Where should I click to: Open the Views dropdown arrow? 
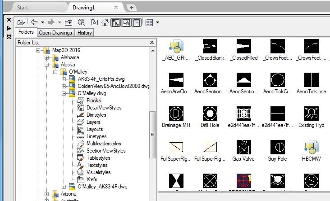pos(157,22)
